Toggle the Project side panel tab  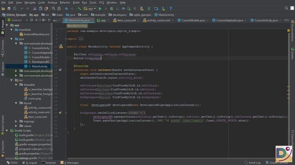3,27
